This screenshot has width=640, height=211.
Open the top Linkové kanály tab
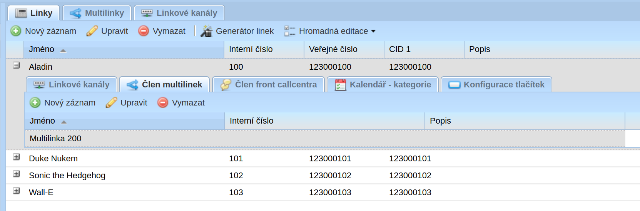click(179, 13)
